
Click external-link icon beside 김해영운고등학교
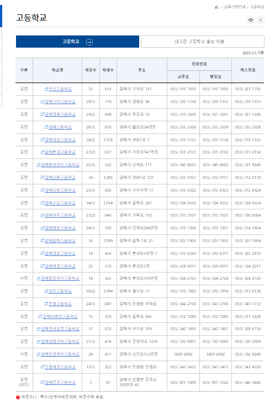pos(43,228)
